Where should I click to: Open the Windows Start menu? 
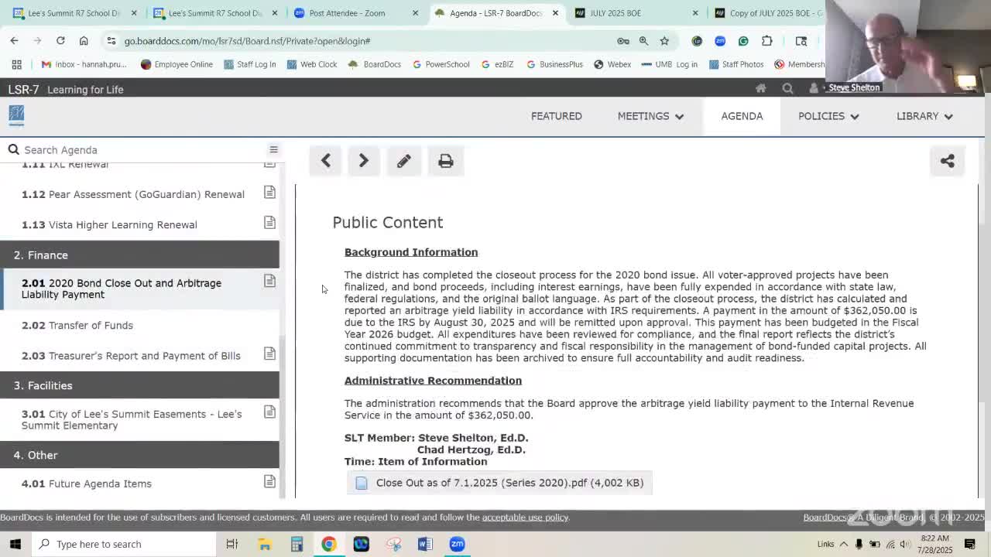[x=15, y=544]
